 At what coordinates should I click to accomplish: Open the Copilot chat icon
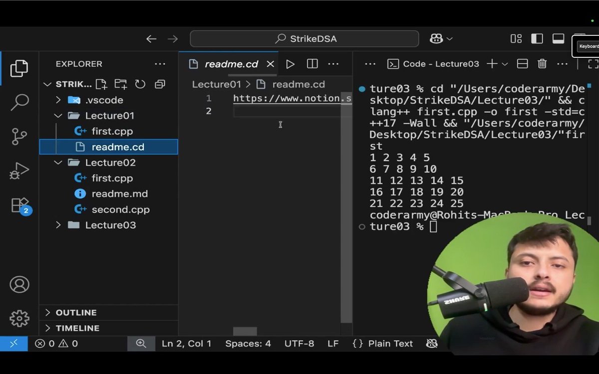point(436,38)
